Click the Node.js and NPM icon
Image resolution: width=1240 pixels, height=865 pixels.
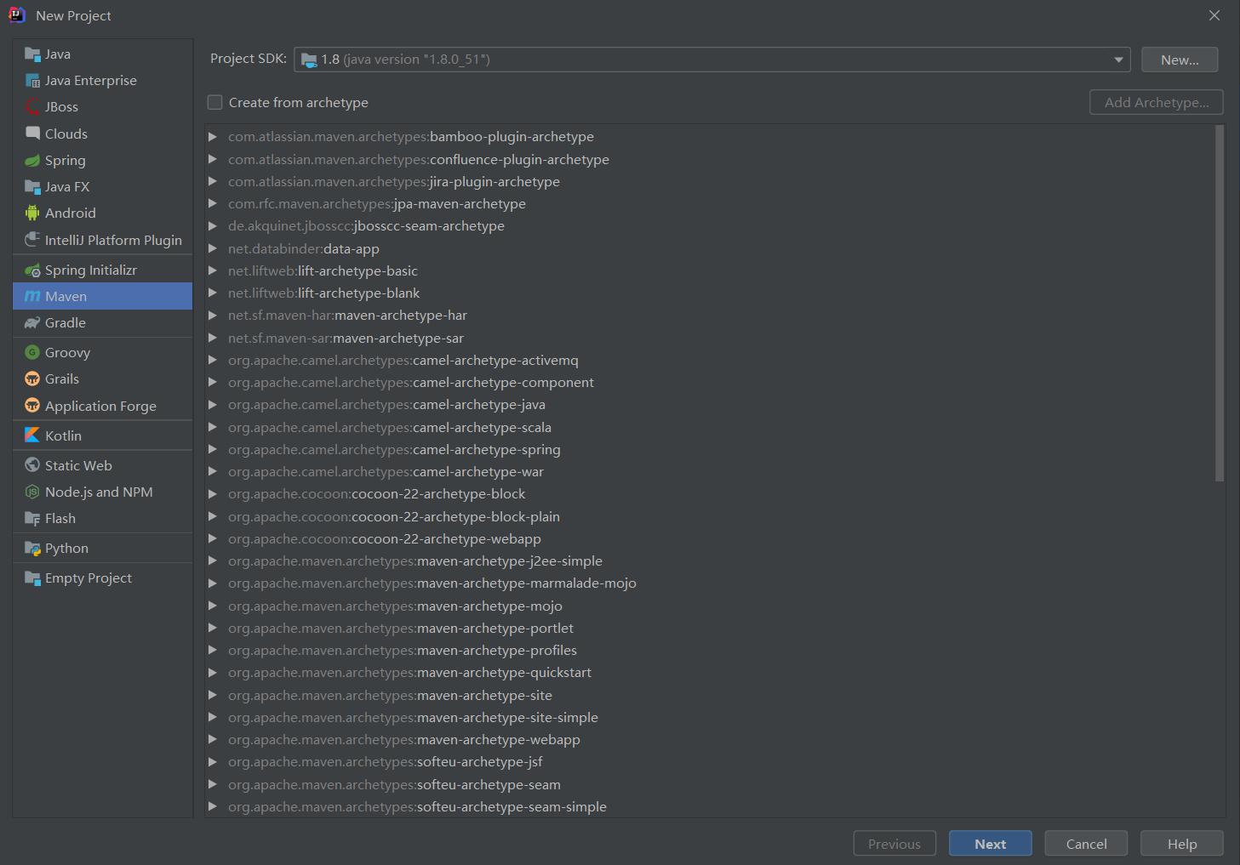coord(32,492)
